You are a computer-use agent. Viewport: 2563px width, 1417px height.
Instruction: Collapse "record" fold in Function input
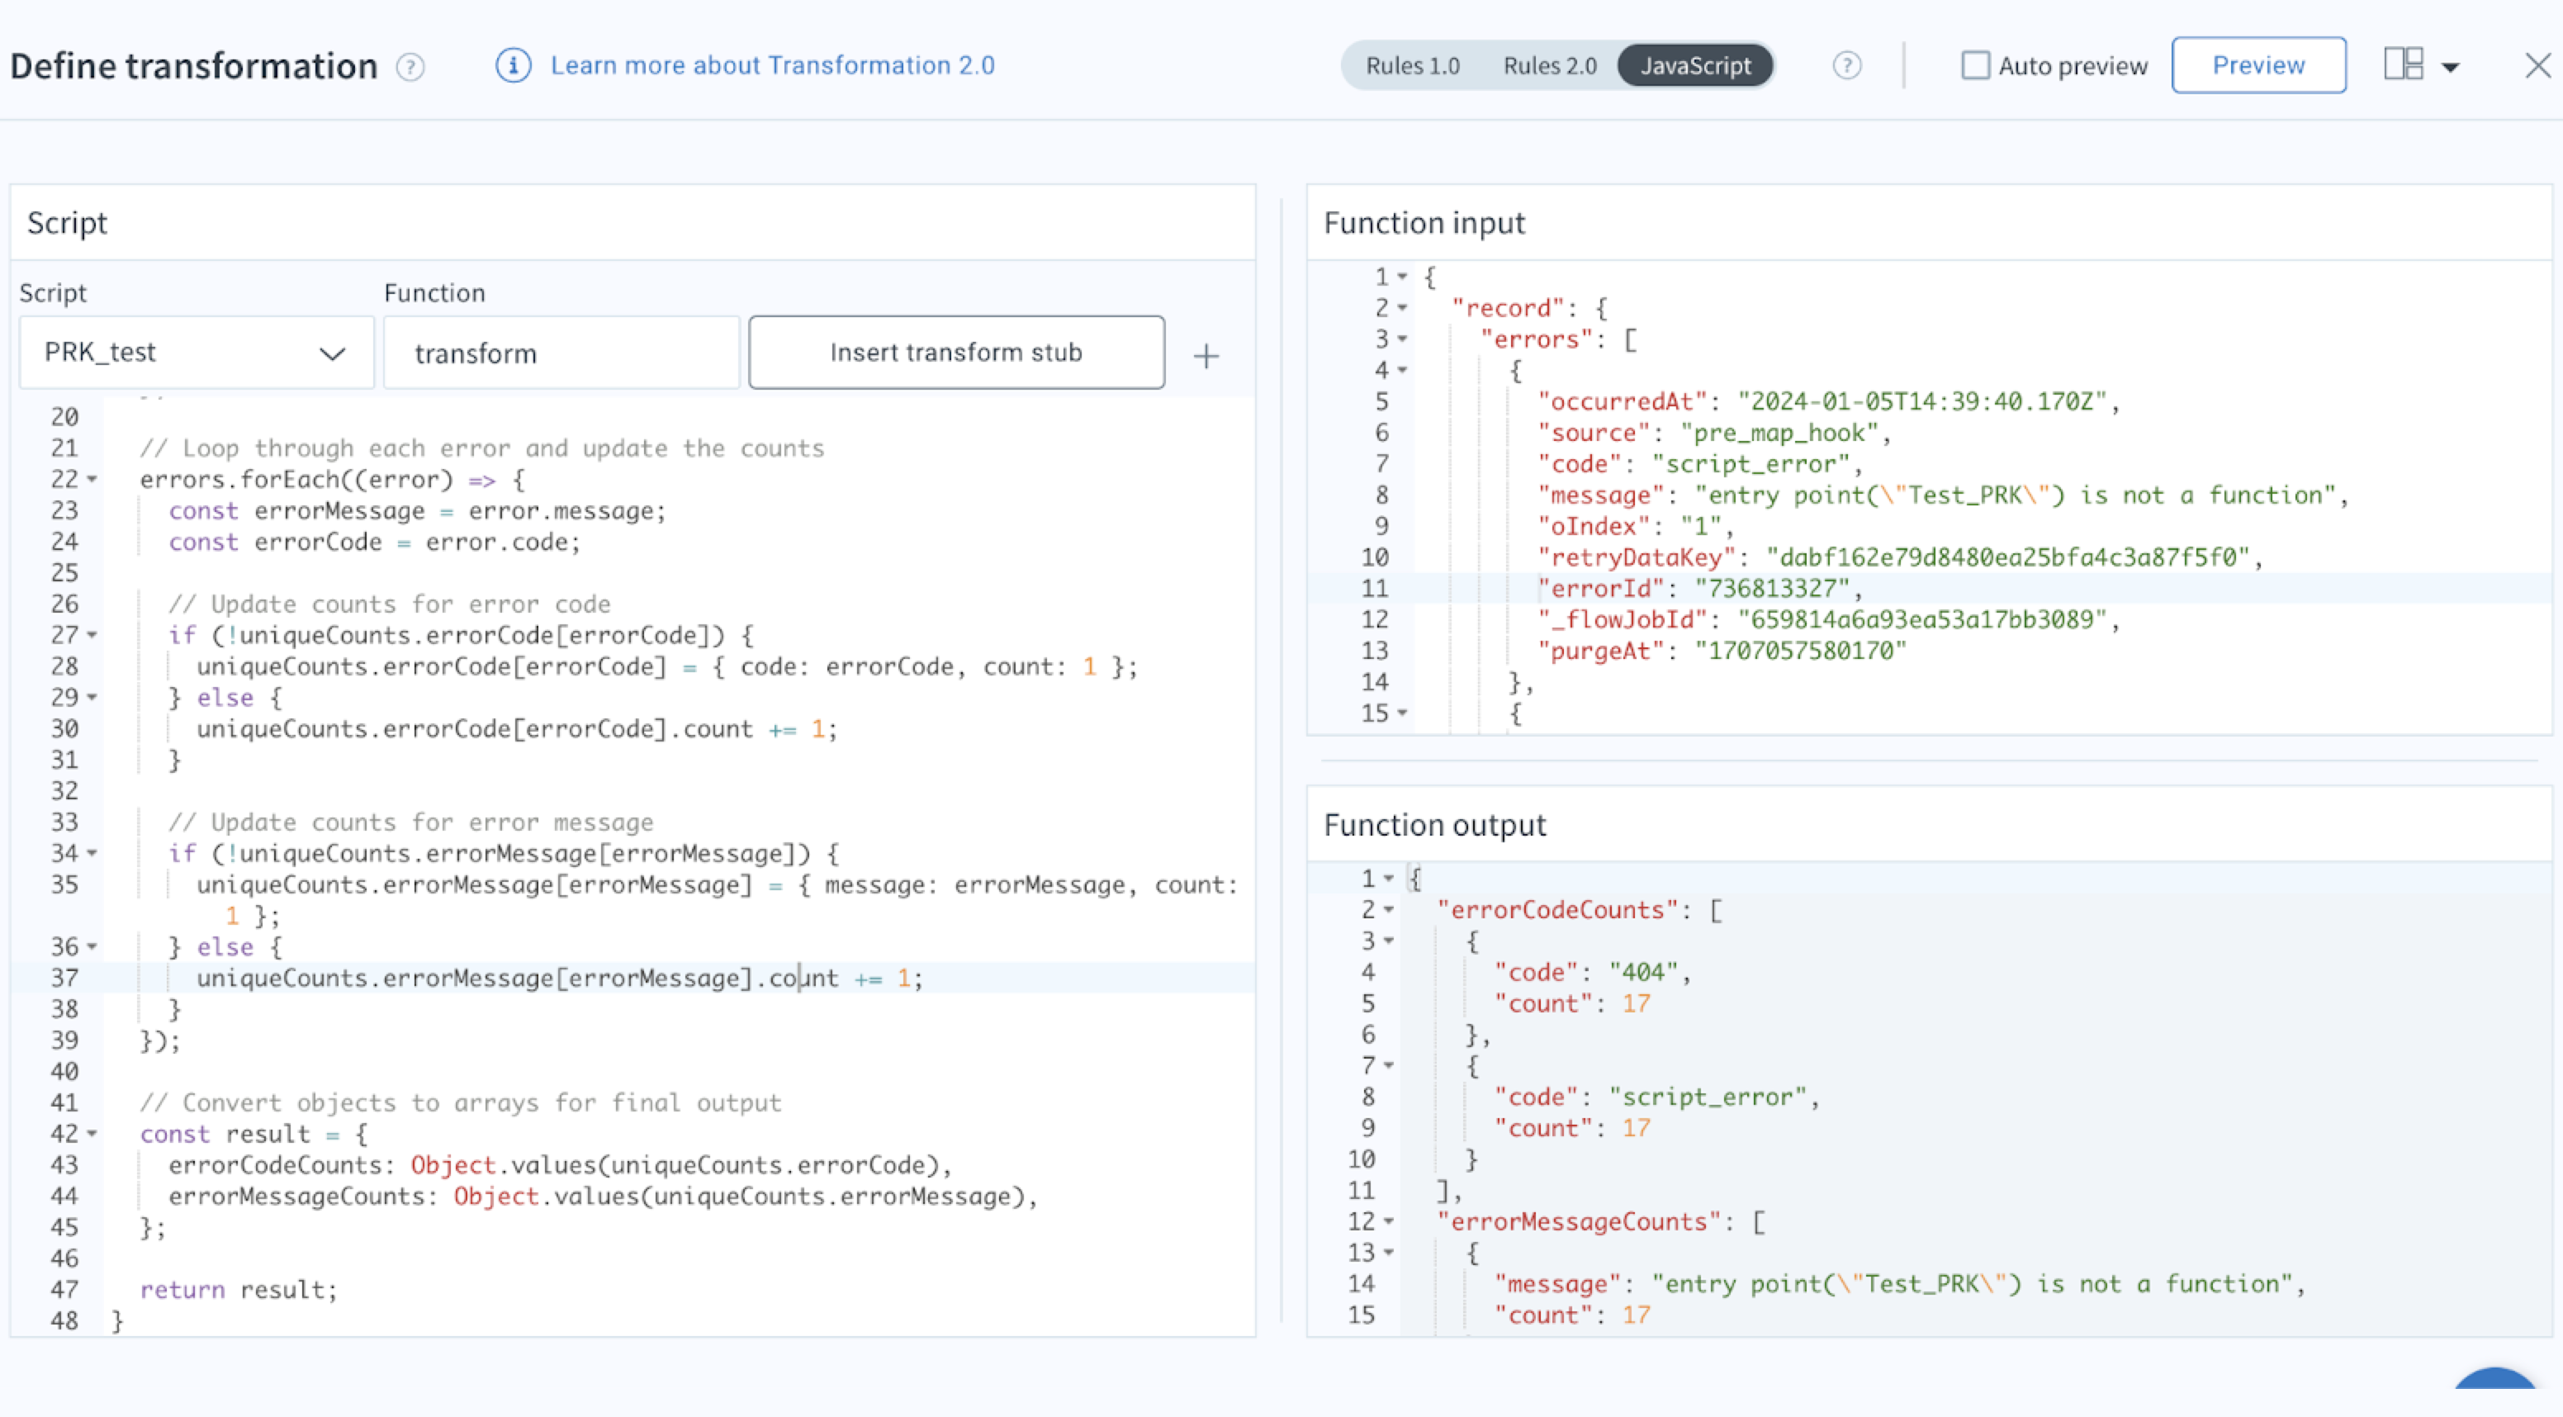coord(1402,307)
